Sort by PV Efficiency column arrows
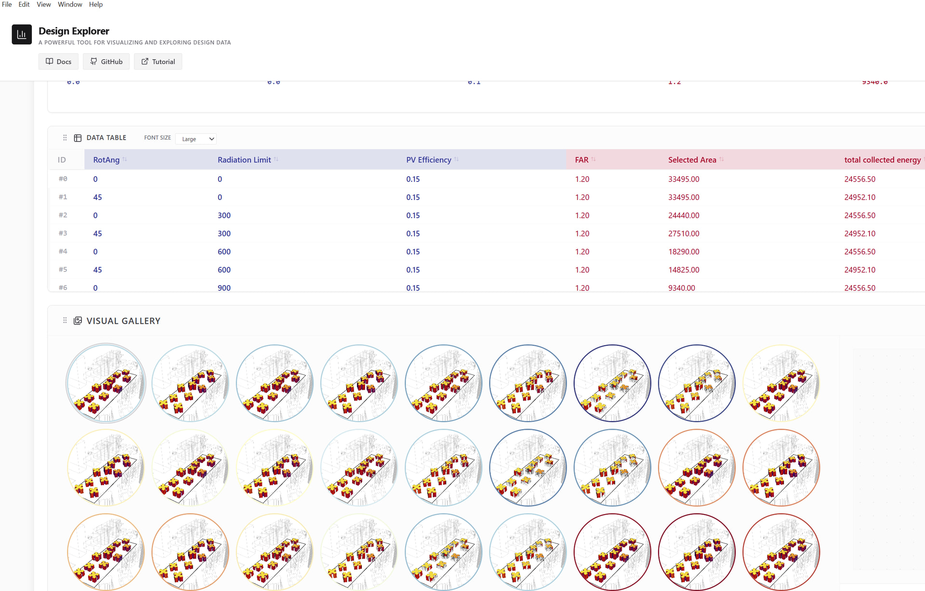Viewport: 925px width, 591px height. click(x=456, y=159)
